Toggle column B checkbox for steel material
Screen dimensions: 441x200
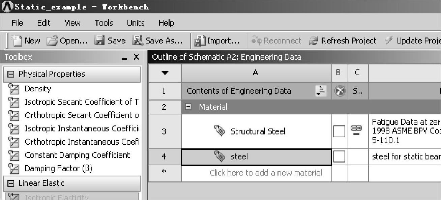(339, 156)
